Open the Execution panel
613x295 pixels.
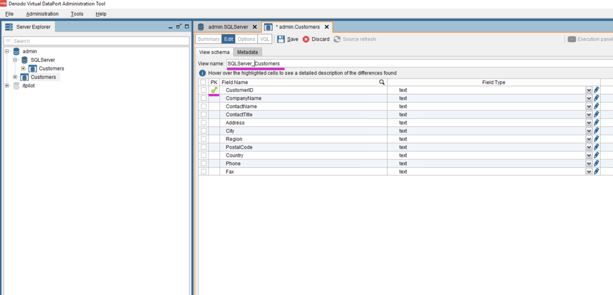(x=590, y=39)
